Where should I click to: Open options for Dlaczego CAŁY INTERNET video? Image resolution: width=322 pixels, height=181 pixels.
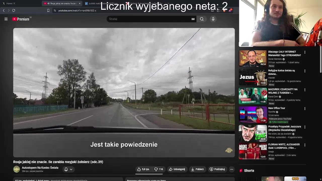click(305, 52)
